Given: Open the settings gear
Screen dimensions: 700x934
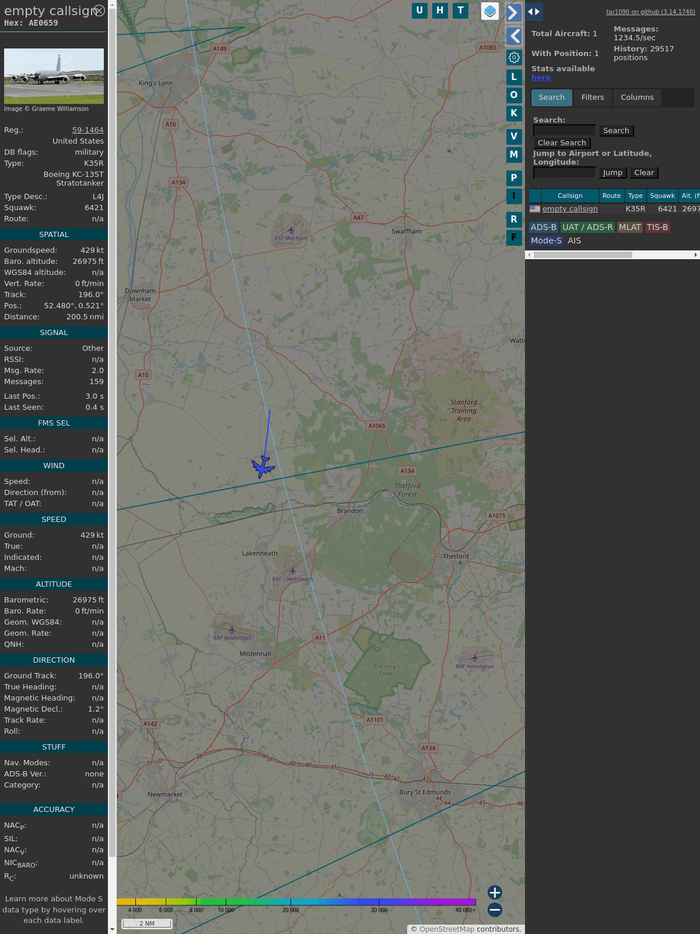Looking at the screenshot, I should (x=514, y=57).
